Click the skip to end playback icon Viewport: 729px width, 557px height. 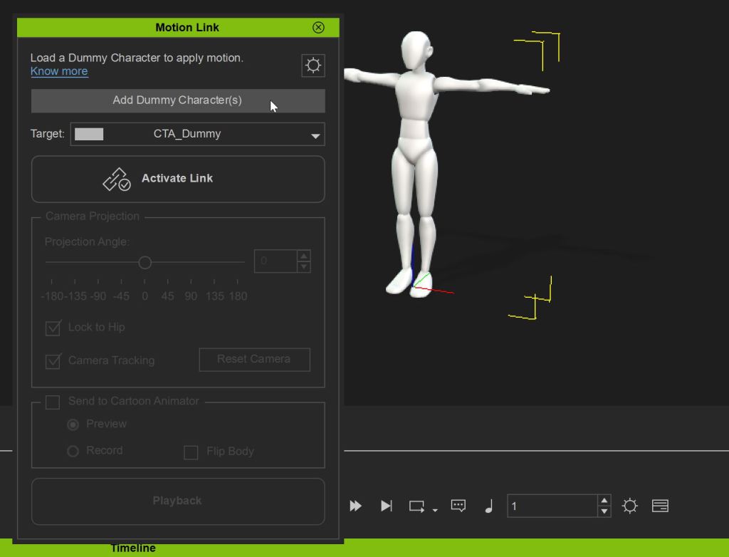(x=387, y=506)
